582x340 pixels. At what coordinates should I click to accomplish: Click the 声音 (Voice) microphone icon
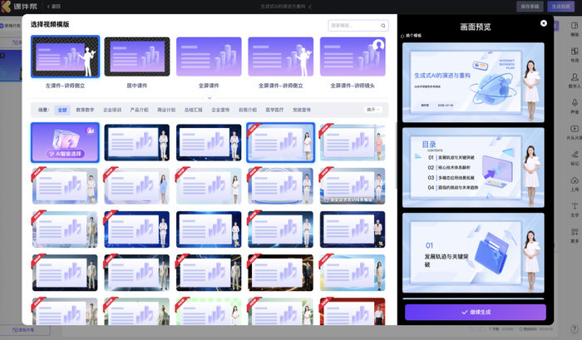pos(574,103)
